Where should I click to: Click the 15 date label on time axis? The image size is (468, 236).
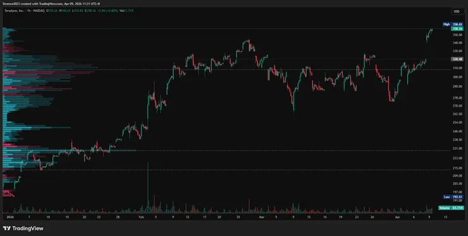(x=67, y=217)
